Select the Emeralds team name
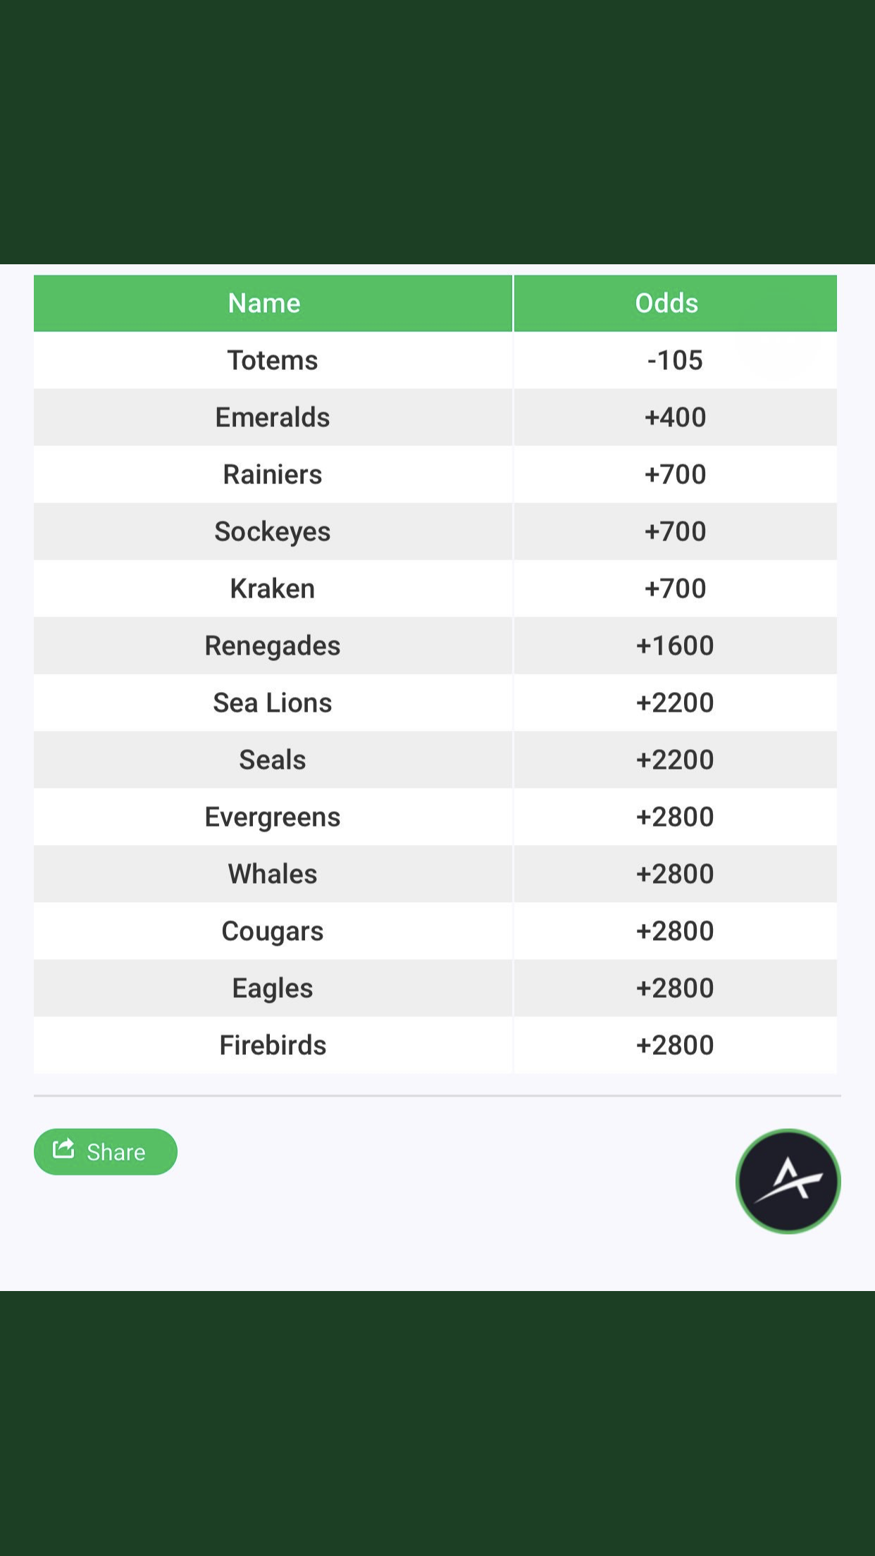875x1556 pixels. 273,417
